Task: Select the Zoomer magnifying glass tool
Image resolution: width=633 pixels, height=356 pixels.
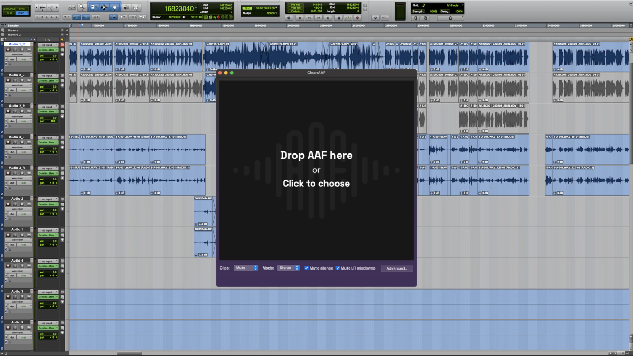Action: (82, 7)
